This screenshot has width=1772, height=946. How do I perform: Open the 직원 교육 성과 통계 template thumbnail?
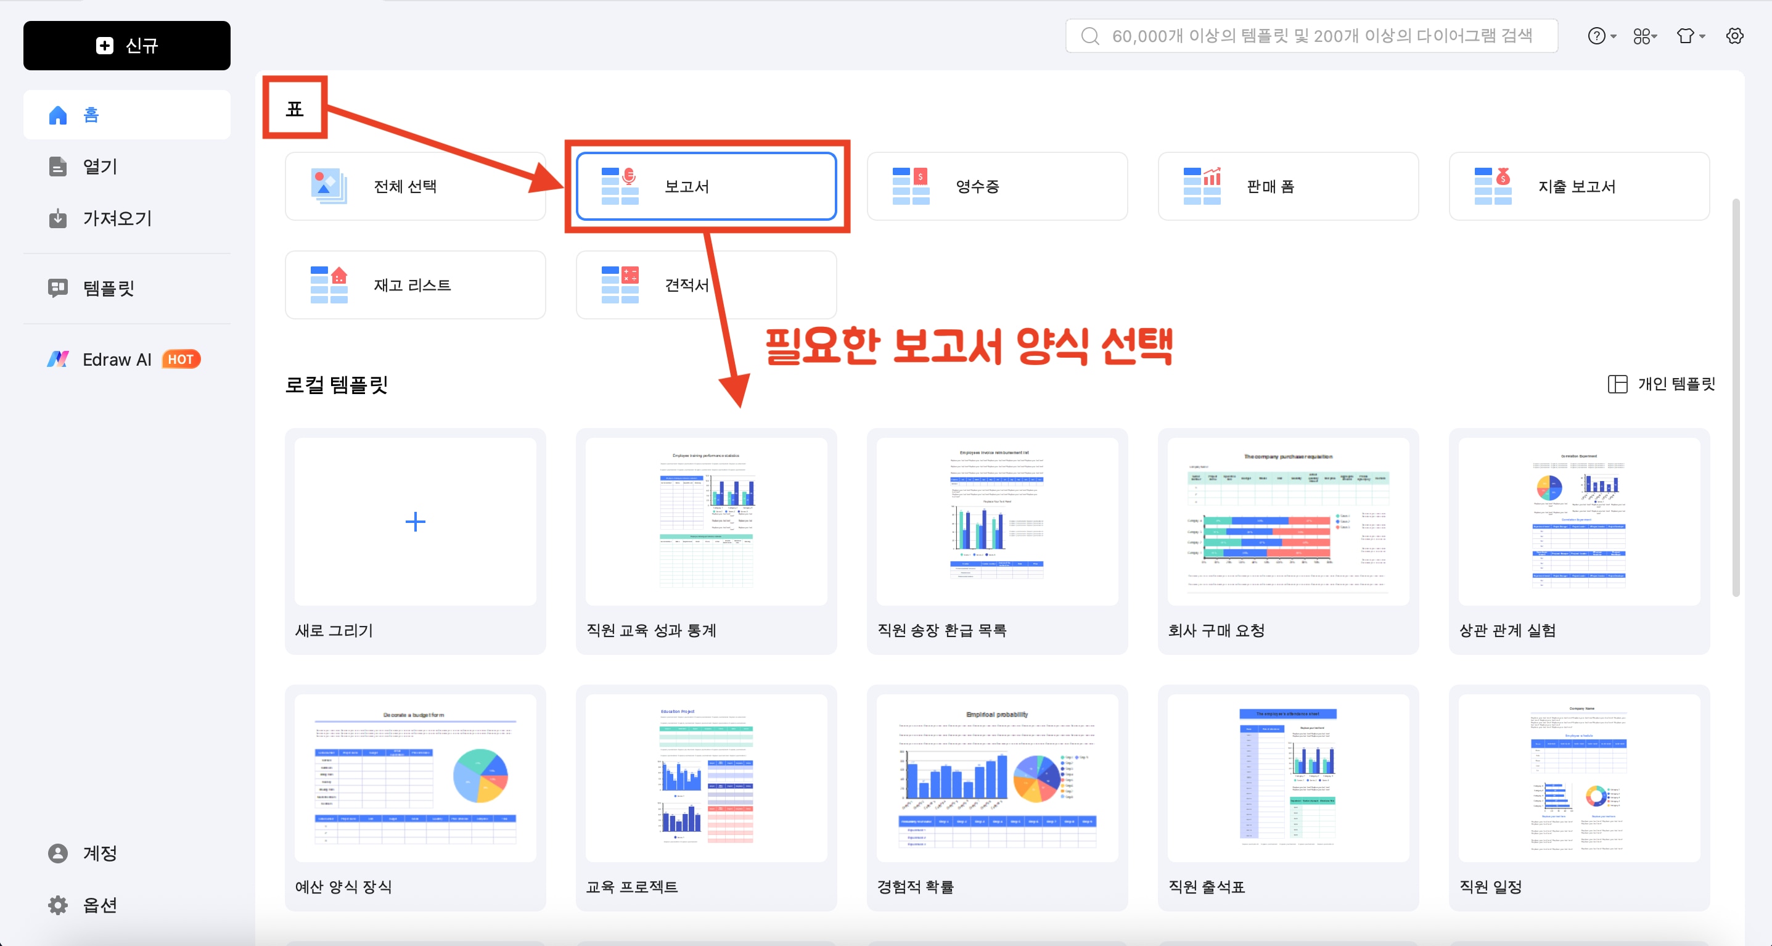[706, 522]
